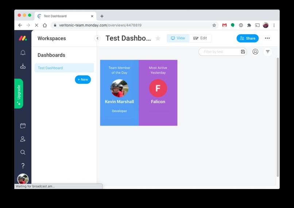Go forward in the browser
This screenshot has height=208, width=294.
click(28, 25)
